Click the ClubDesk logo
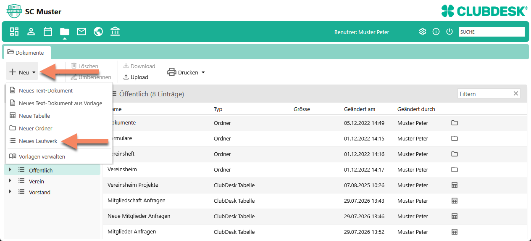531x241 pixels. 485,11
